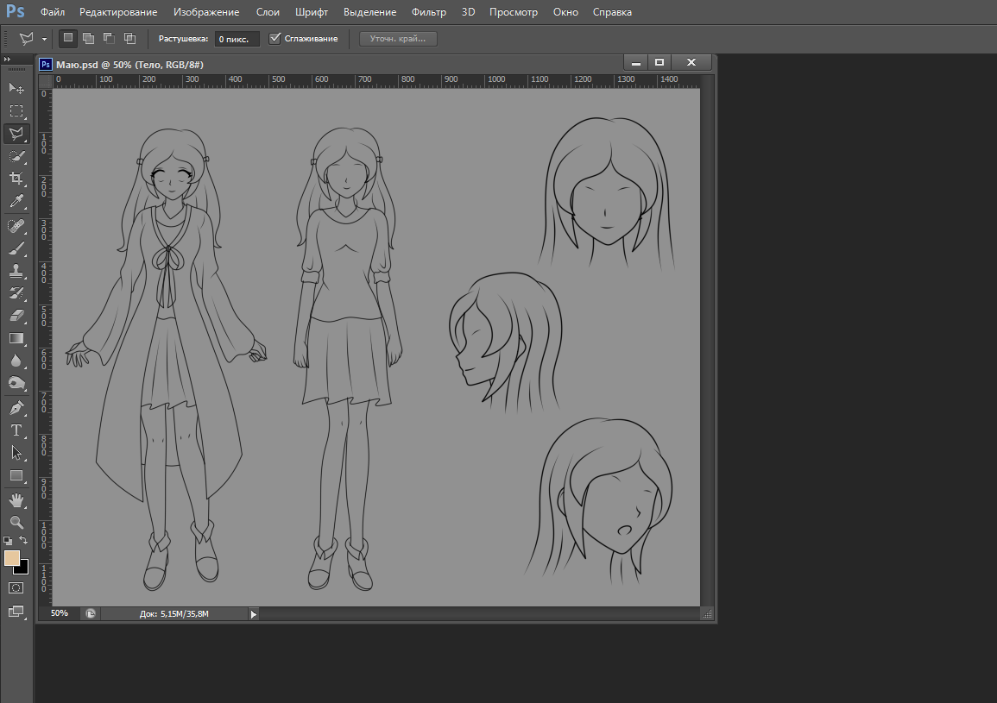
Task: Choose Add to Selection mode
Action: point(88,39)
